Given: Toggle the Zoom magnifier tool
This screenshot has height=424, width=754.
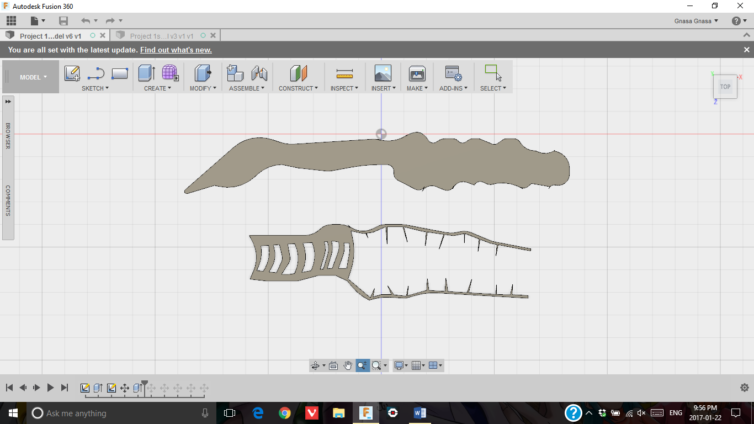Looking at the screenshot, I should (363, 365).
